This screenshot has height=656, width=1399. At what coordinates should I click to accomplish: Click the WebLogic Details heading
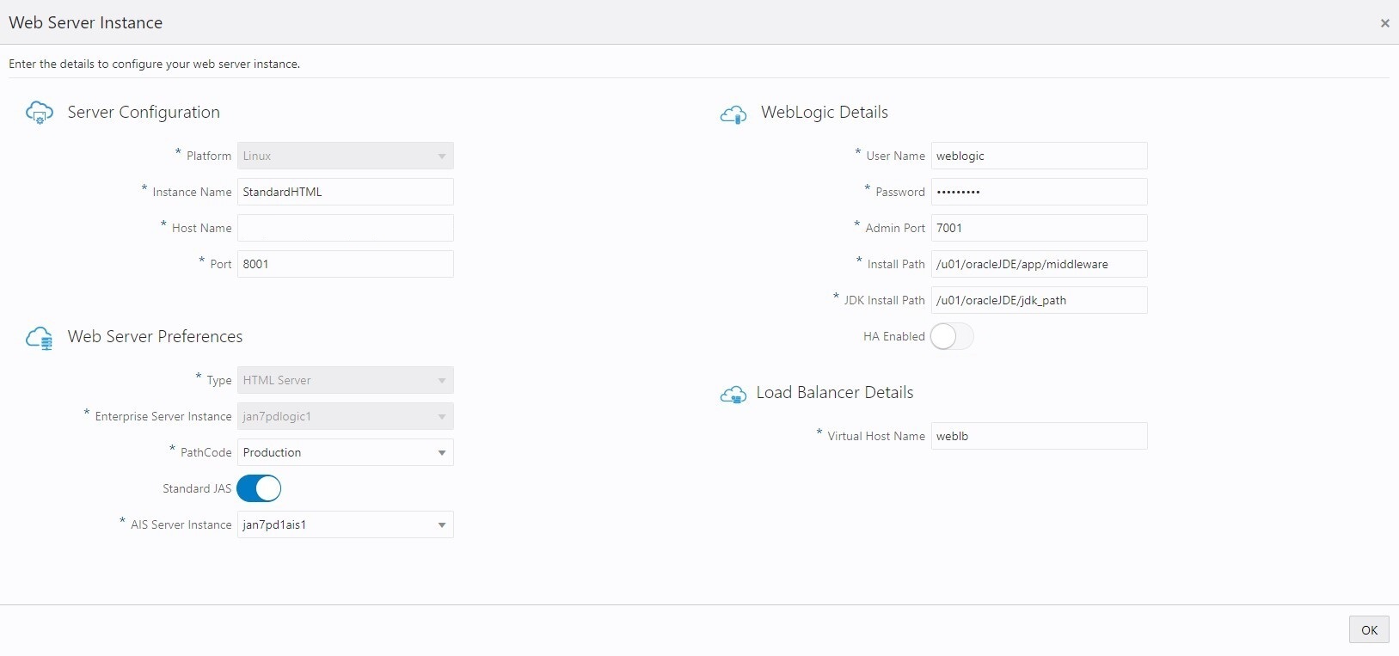(x=824, y=113)
